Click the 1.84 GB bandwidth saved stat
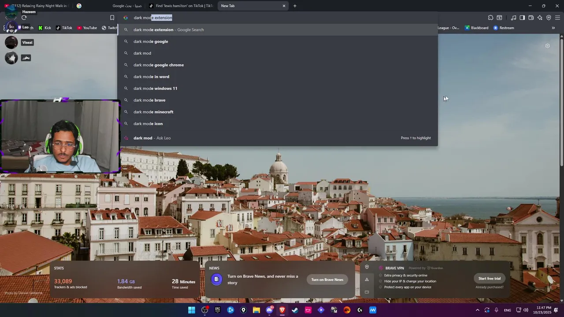The image size is (564, 317). coord(129,284)
